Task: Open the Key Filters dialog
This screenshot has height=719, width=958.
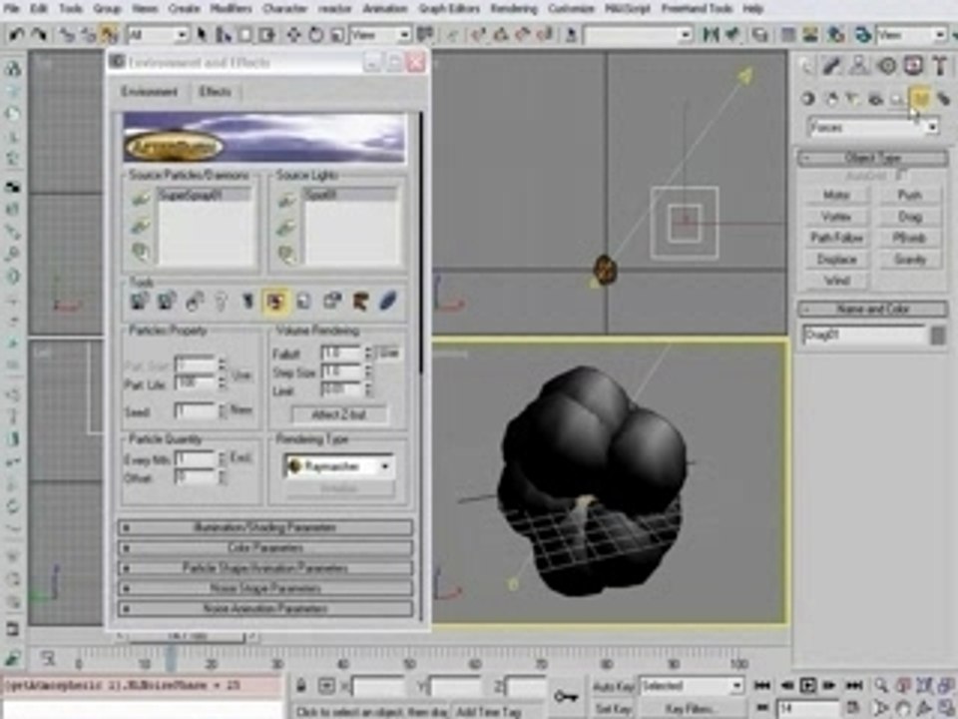Action: pyautogui.click(x=691, y=709)
